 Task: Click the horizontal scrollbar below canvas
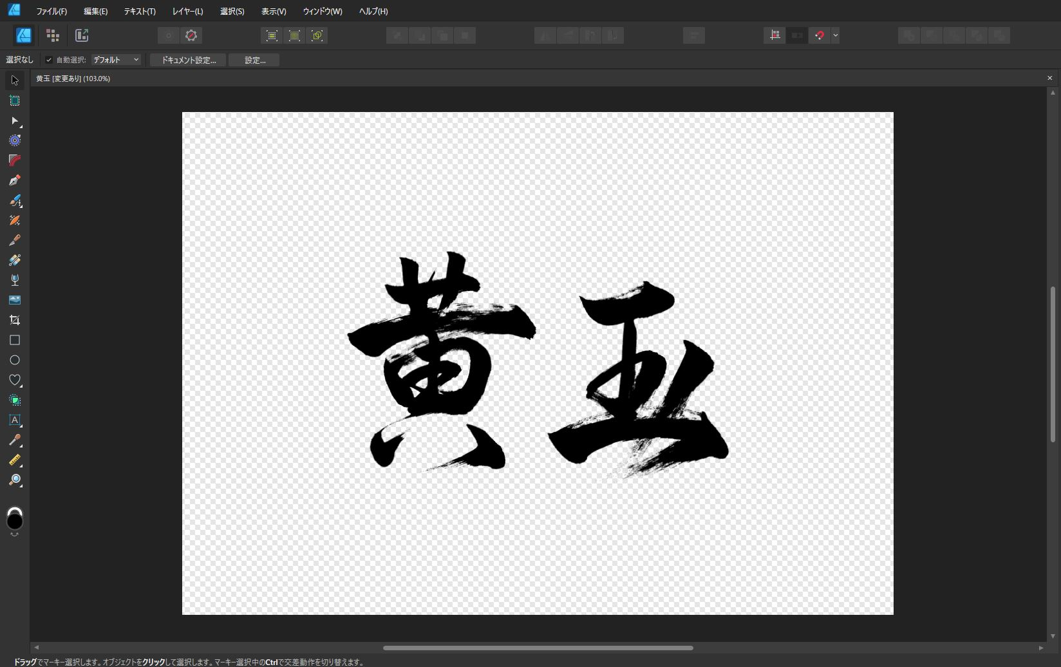click(538, 648)
